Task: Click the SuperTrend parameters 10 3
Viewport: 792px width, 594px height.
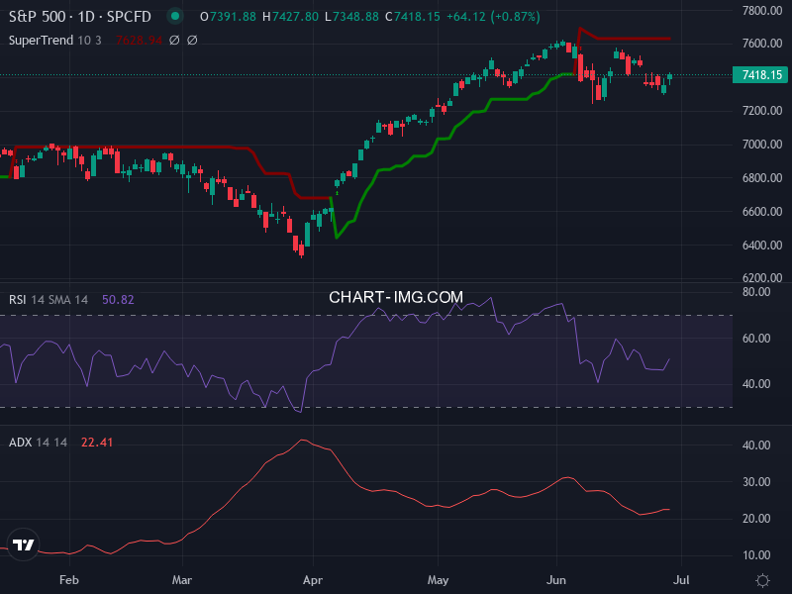Action: [89, 40]
